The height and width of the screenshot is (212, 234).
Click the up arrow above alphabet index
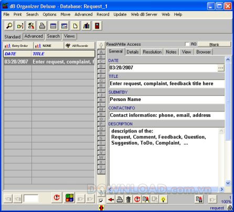(101, 45)
